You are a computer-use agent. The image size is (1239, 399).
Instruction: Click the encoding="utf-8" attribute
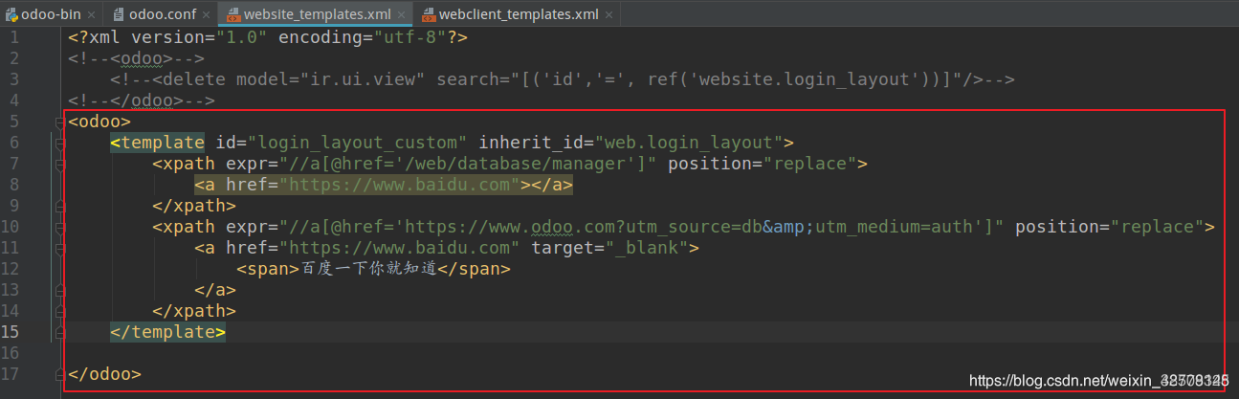coord(362,37)
